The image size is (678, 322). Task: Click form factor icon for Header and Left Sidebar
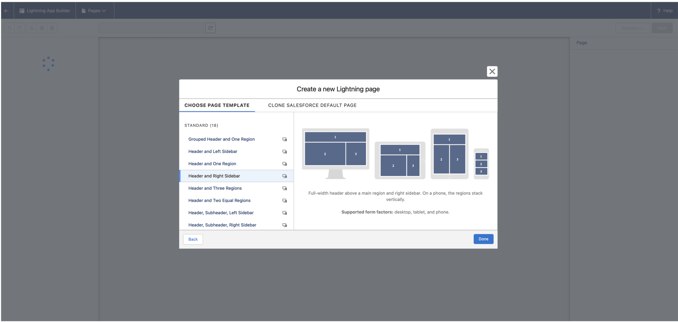coord(284,152)
